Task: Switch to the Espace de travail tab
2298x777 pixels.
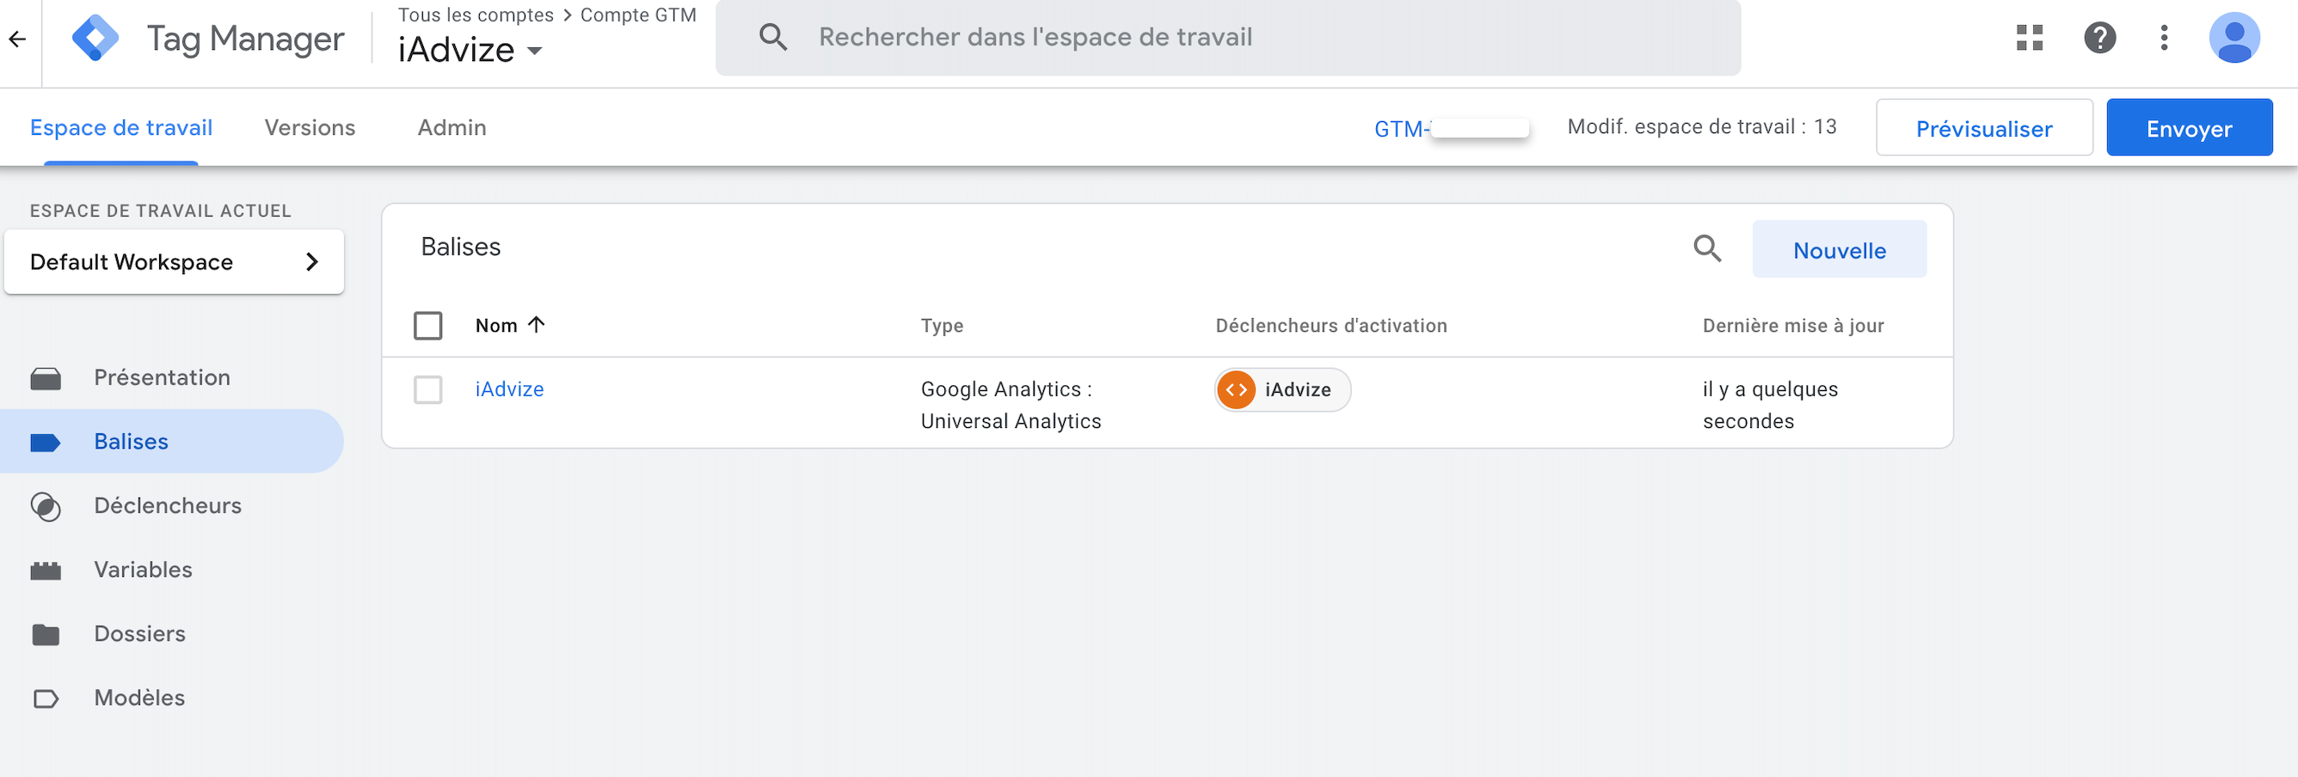Action: (121, 127)
